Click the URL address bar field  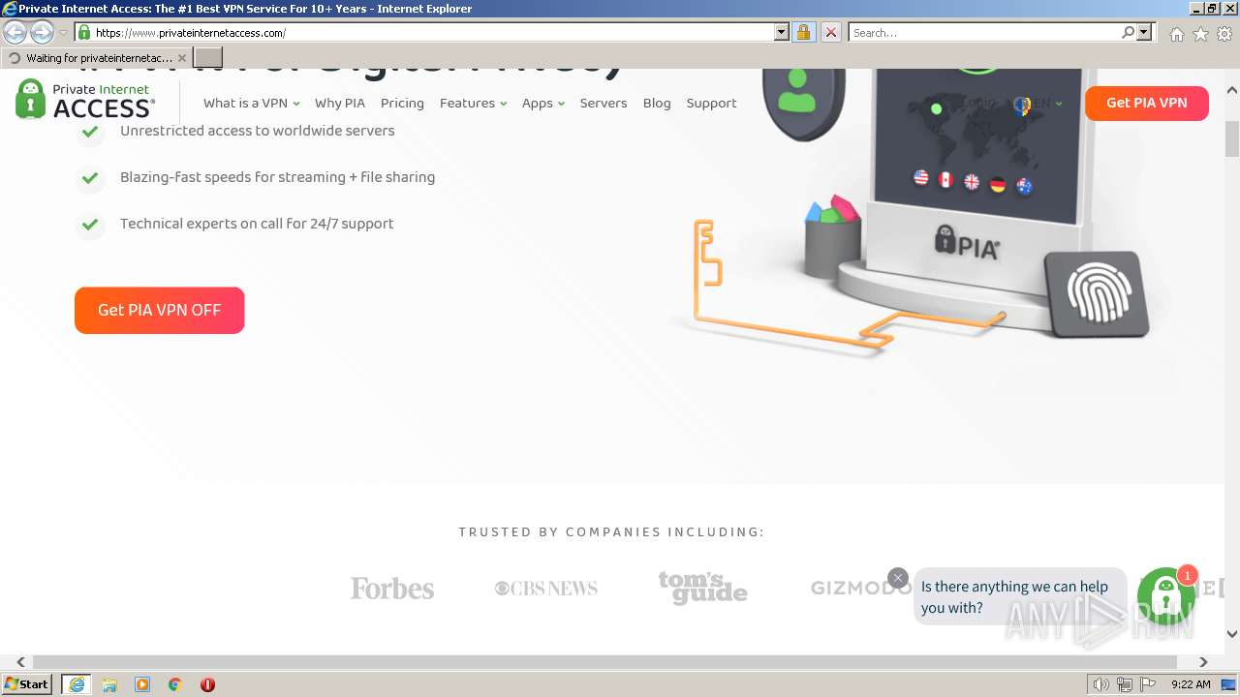[433, 32]
